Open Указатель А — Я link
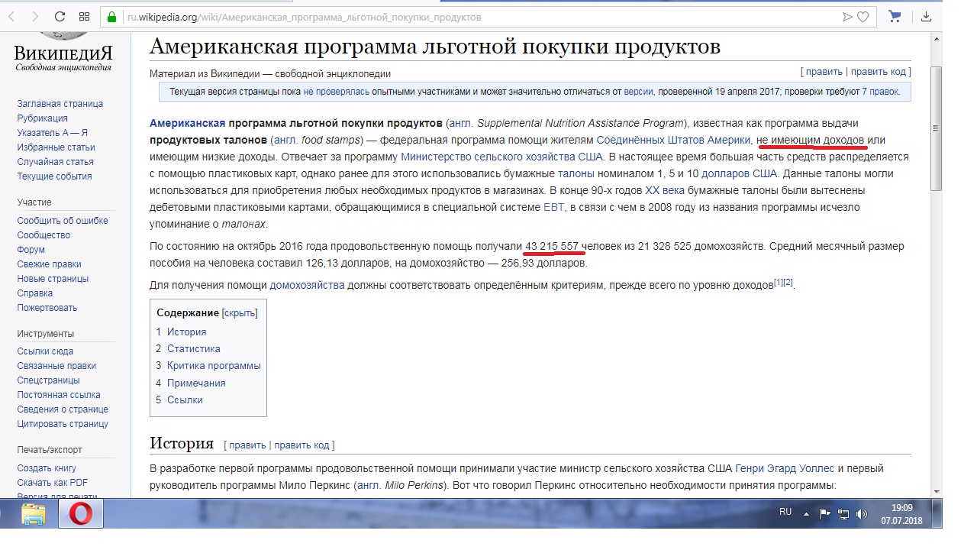Viewport: 977px width, 550px height. click(x=52, y=133)
